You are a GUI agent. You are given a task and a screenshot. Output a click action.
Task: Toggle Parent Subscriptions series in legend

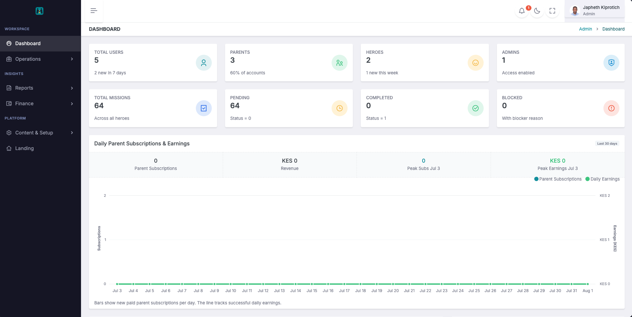(x=558, y=179)
